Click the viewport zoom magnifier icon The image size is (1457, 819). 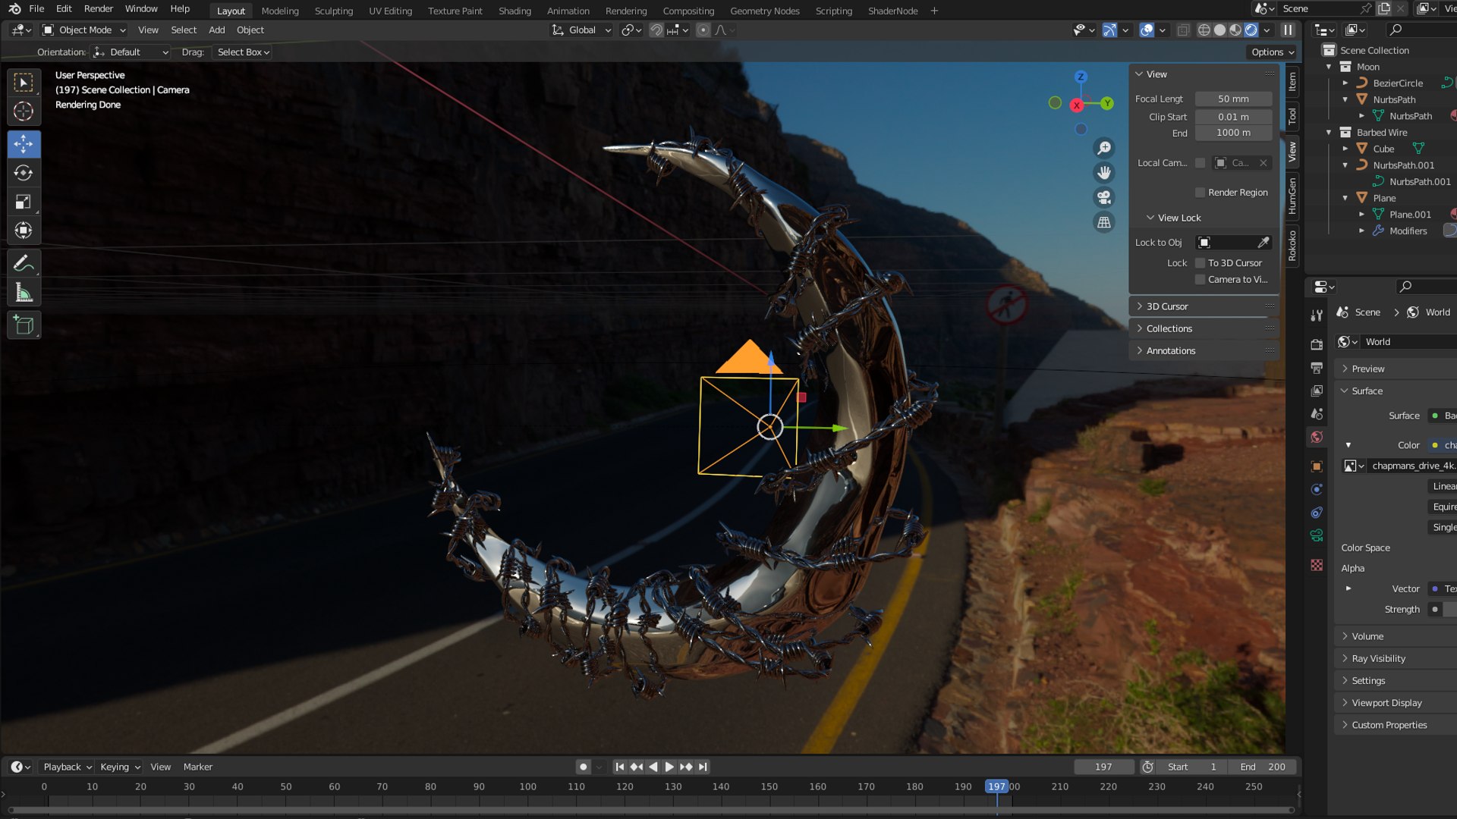tap(1104, 148)
